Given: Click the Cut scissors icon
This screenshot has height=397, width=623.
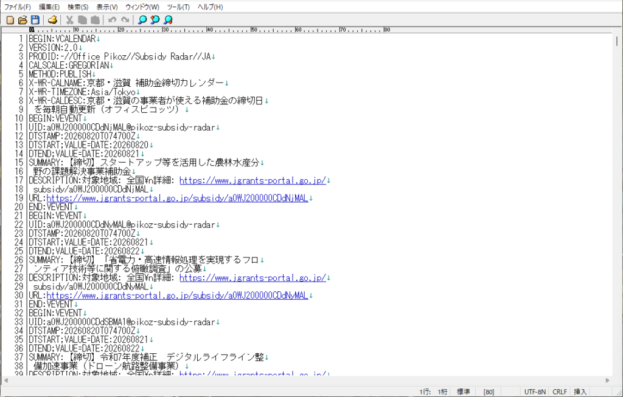Looking at the screenshot, I should 70,20.
